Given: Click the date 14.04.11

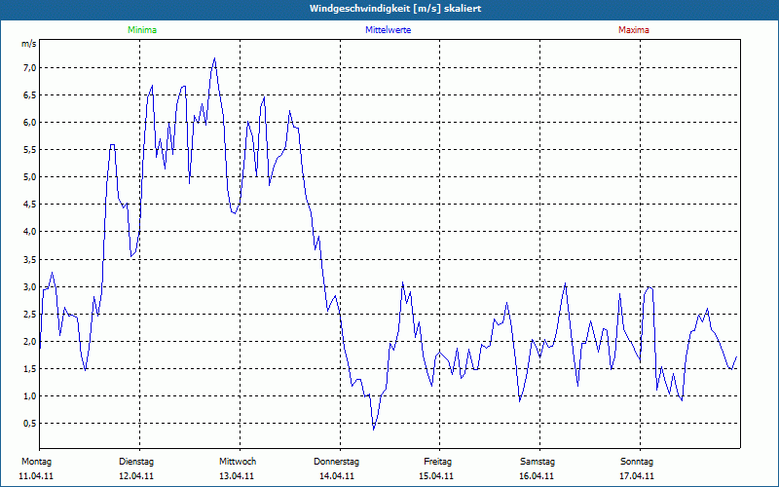Looking at the screenshot, I should (x=337, y=476).
